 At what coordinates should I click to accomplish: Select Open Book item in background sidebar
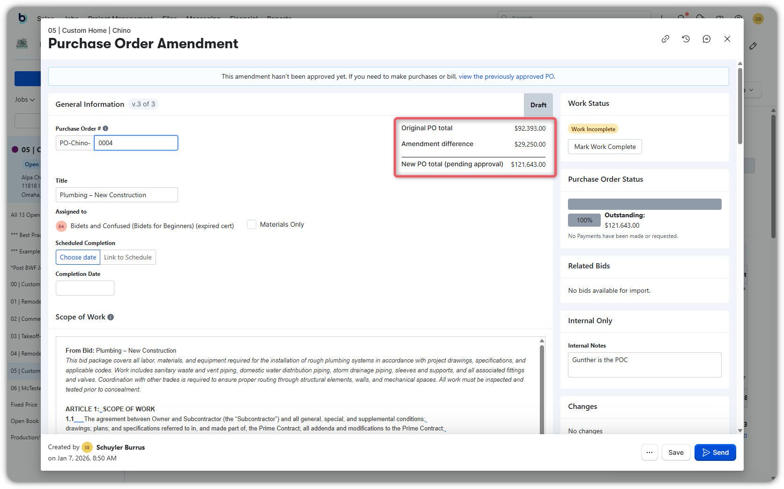[x=25, y=421]
